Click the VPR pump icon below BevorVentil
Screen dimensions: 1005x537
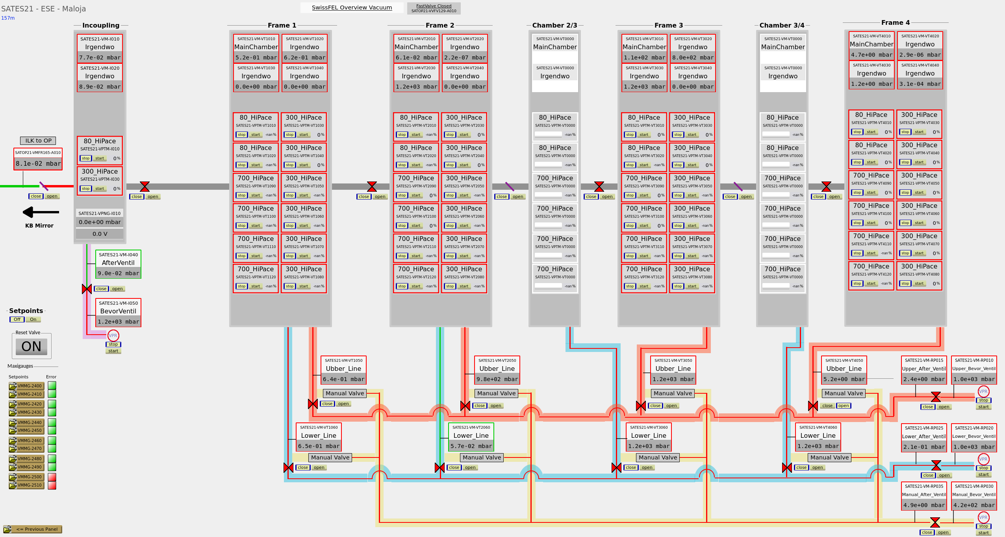pos(113,335)
